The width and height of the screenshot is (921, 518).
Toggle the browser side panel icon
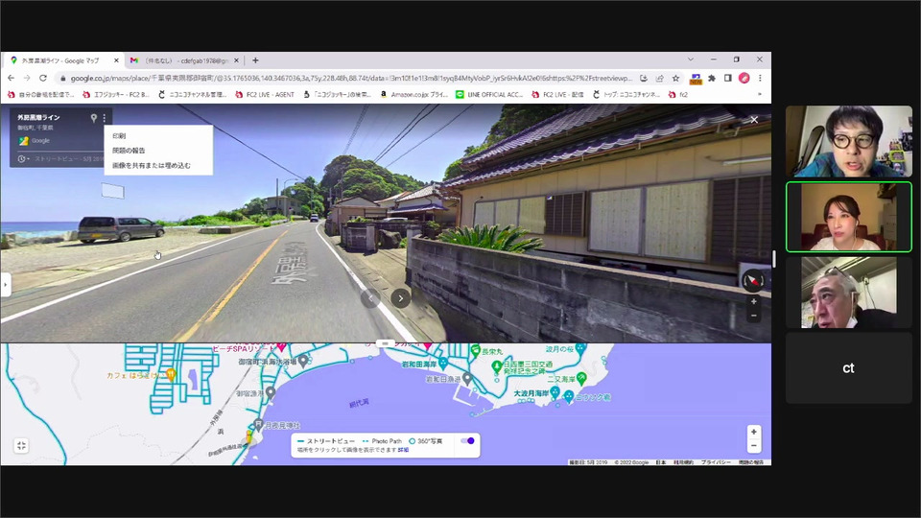click(728, 78)
